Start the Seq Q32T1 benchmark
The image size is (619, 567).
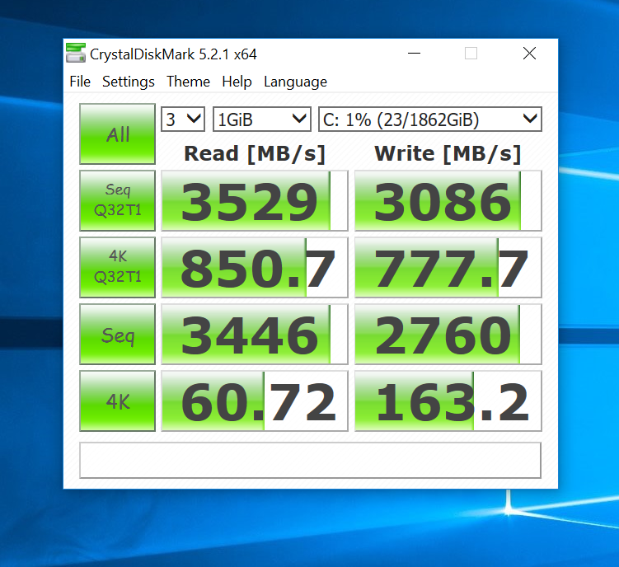pos(117,200)
